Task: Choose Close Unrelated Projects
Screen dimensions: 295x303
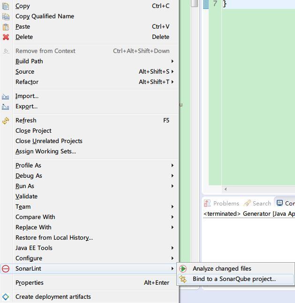Action: point(89,141)
